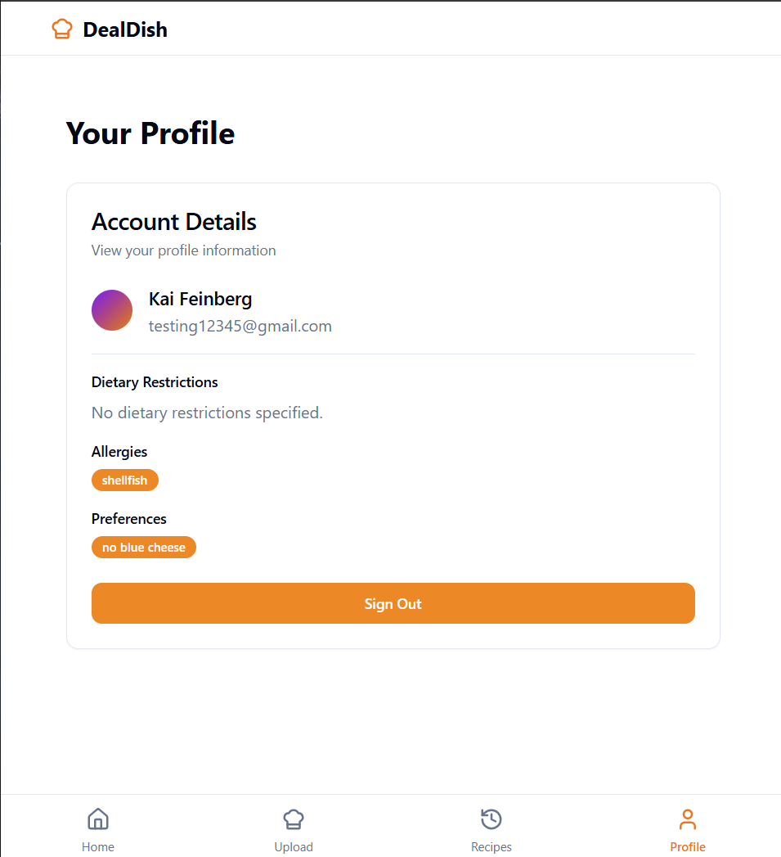Click the Account Details card title
The height and width of the screenshot is (857, 781).
174,222
